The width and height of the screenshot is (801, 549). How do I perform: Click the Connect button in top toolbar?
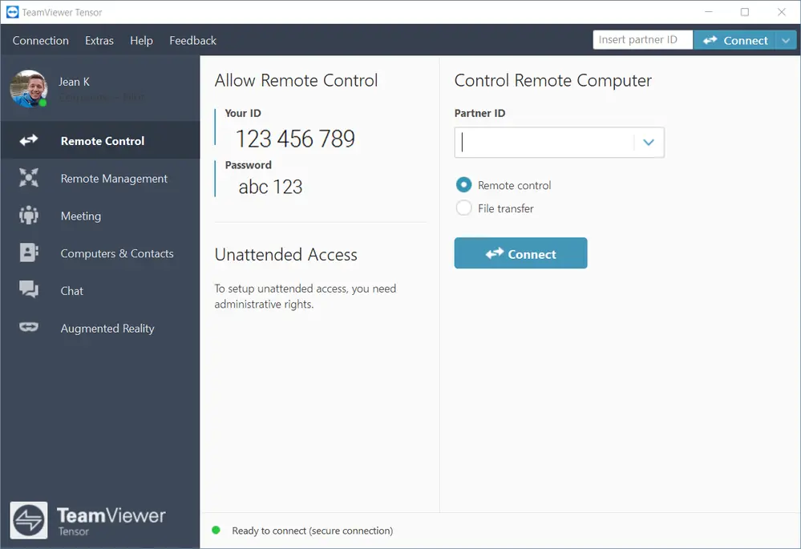pyautogui.click(x=734, y=40)
